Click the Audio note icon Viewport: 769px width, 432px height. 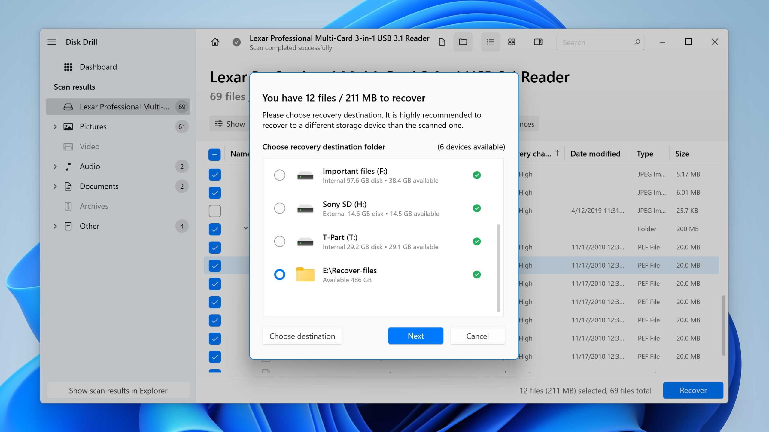point(68,166)
